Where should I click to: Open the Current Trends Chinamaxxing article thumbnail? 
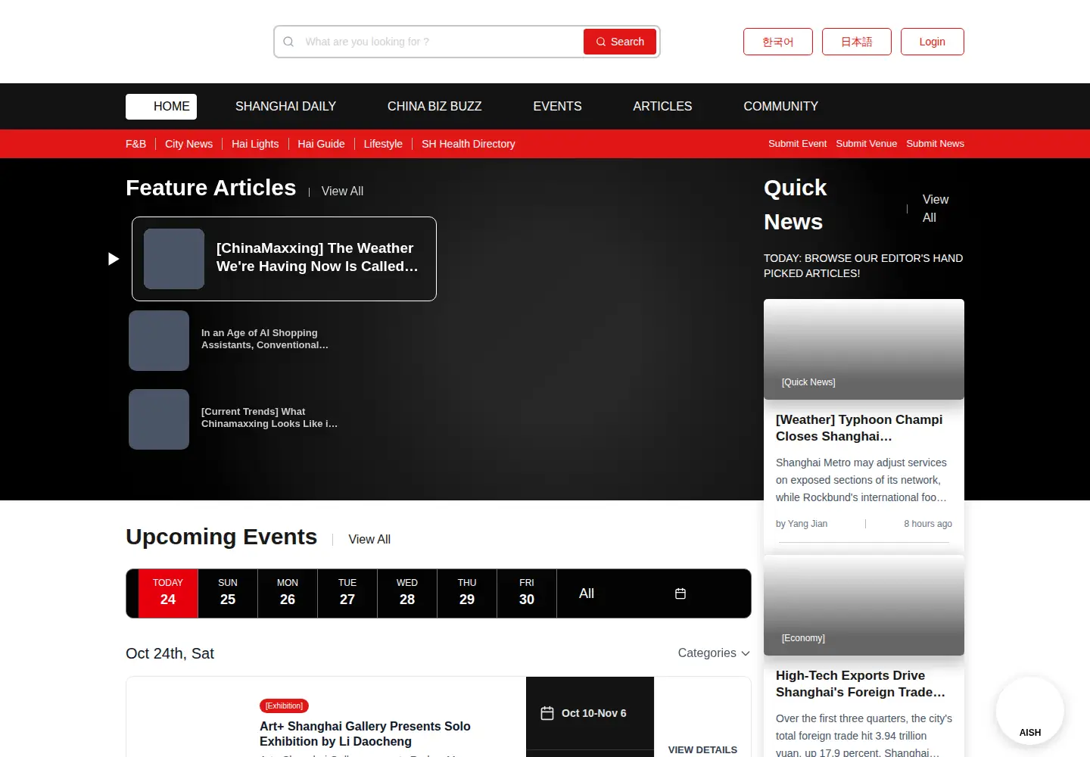159,419
